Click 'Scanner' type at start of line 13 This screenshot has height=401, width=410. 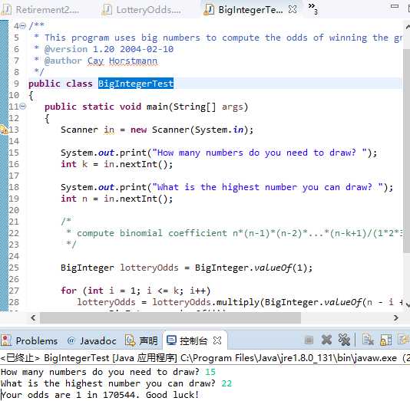coord(79,130)
